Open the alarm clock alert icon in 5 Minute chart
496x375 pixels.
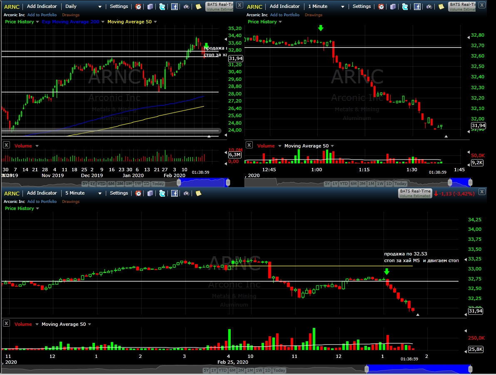click(x=138, y=193)
